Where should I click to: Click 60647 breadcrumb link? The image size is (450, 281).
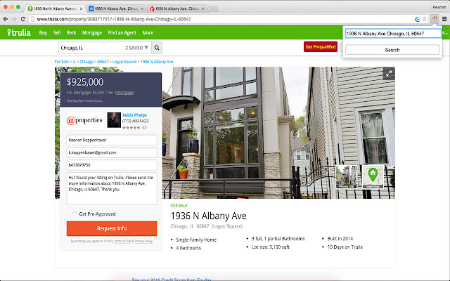(x=103, y=62)
